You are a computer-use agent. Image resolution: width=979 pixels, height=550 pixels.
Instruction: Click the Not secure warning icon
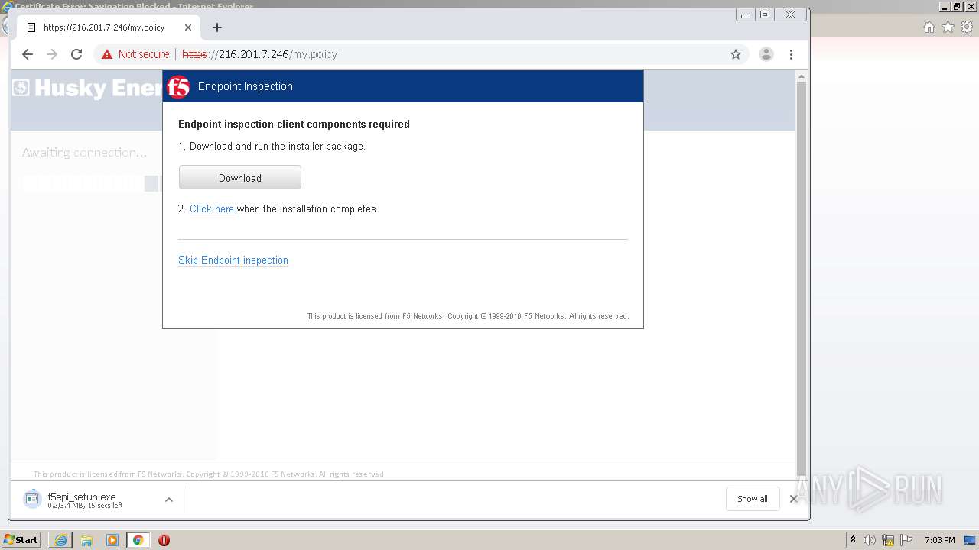(107, 54)
